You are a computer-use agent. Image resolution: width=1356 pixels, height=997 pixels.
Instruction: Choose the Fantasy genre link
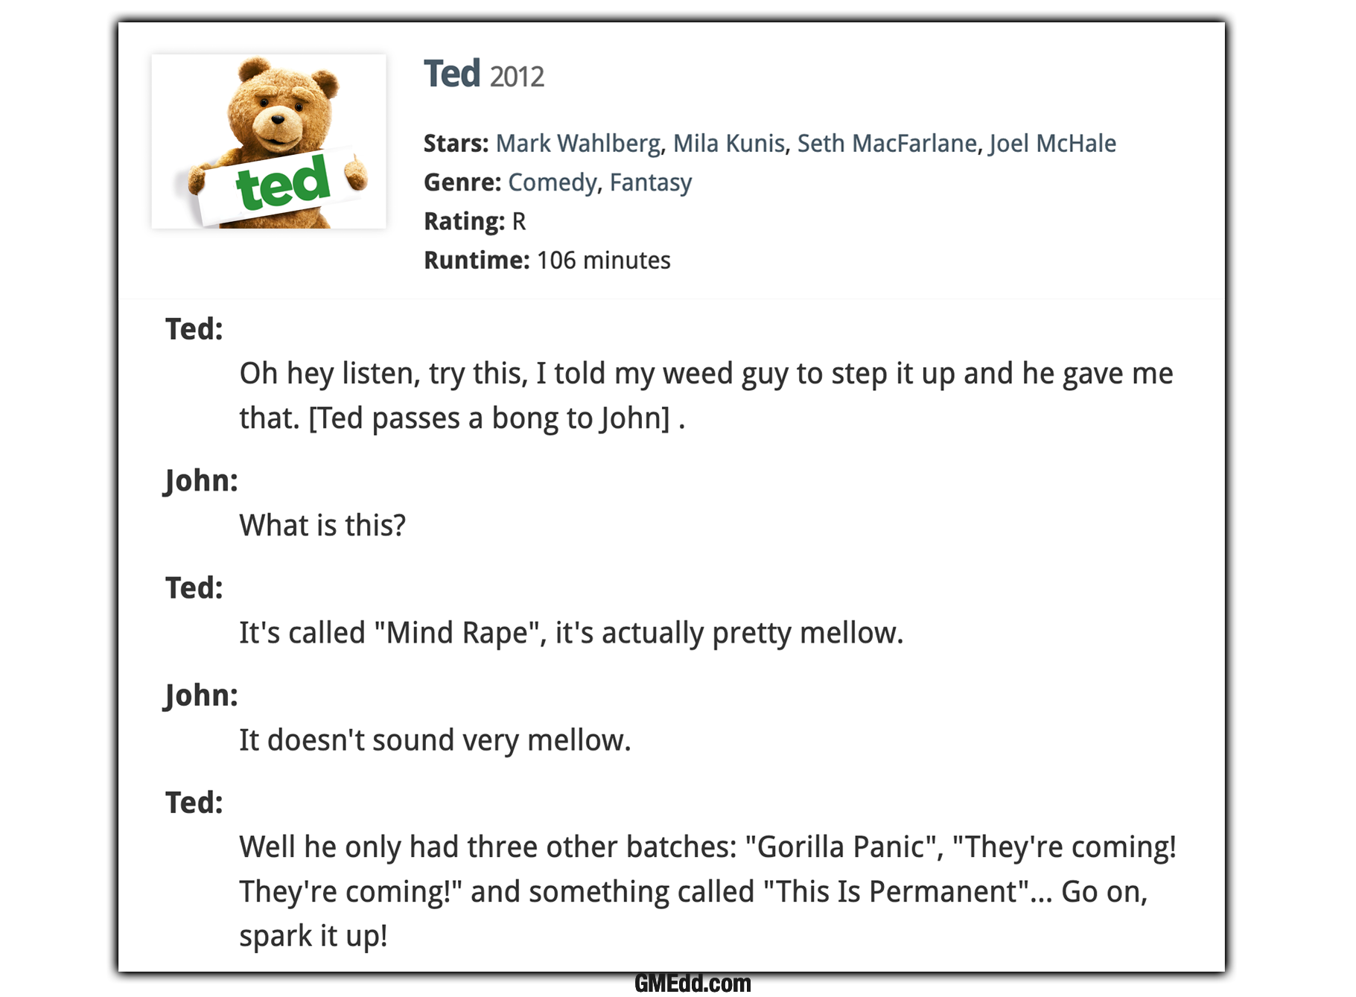pyautogui.click(x=650, y=182)
